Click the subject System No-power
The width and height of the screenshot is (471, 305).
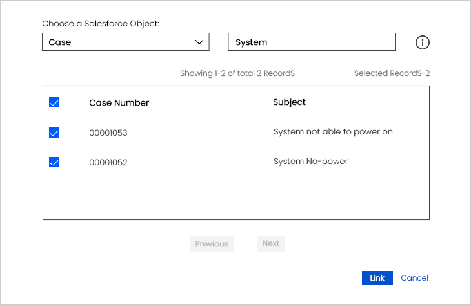(x=310, y=162)
